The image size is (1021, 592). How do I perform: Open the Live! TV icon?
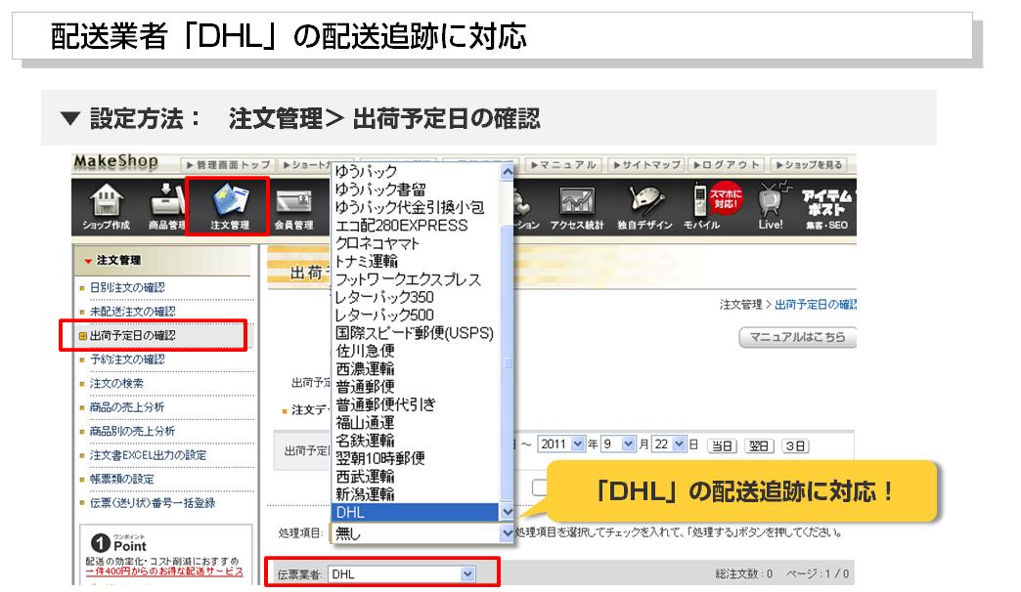pos(771,207)
